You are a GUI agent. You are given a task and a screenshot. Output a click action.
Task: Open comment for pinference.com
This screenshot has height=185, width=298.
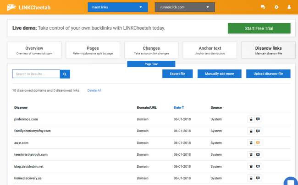point(258,119)
